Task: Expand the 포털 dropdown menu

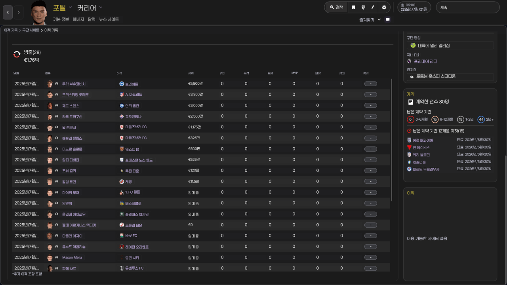Action: (x=70, y=7)
